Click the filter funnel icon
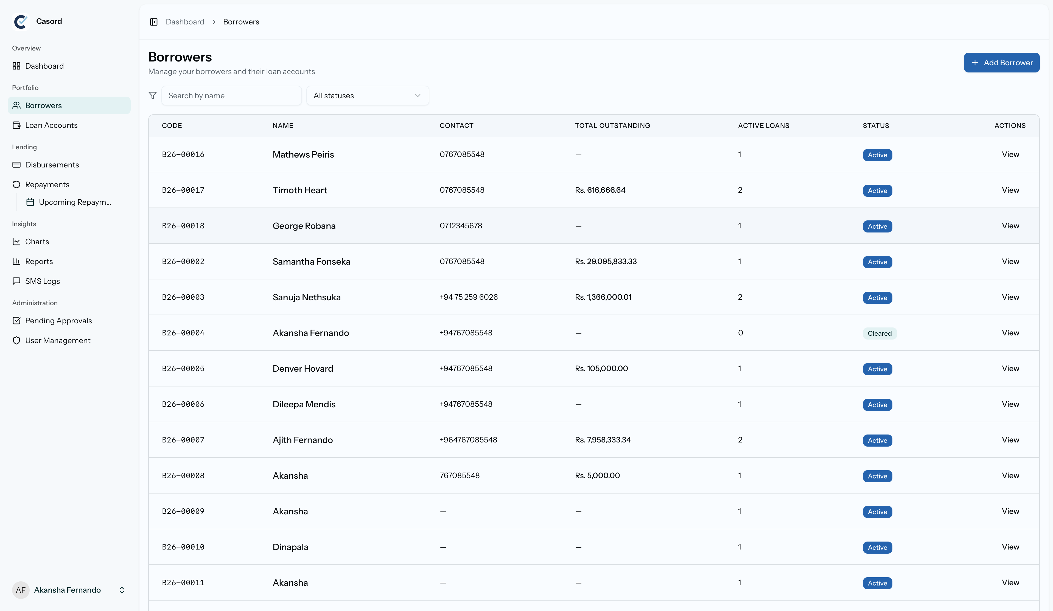Viewport: 1053px width, 611px height. (153, 96)
